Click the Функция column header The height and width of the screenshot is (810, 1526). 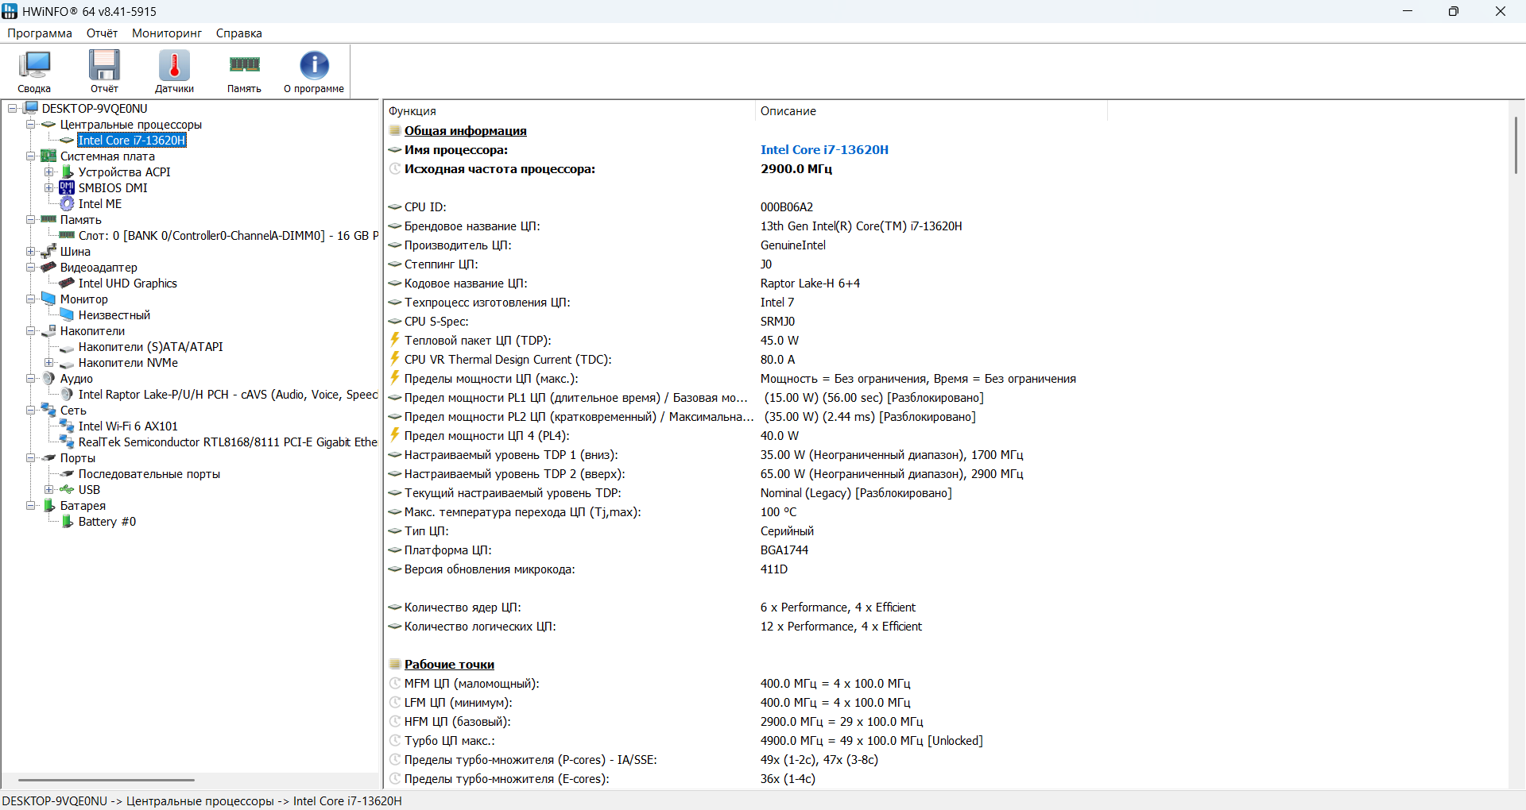569,111
